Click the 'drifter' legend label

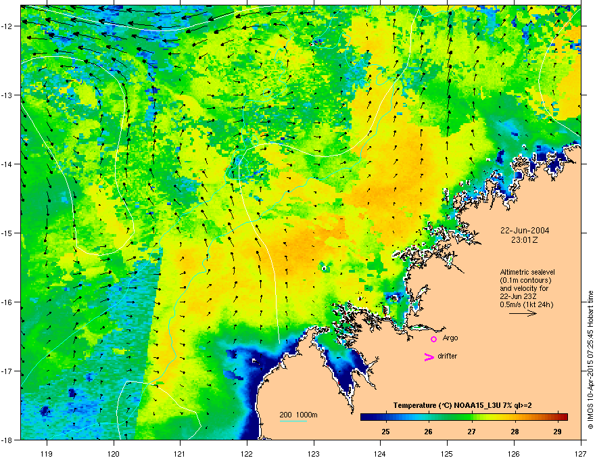click(x=447, y=356)
